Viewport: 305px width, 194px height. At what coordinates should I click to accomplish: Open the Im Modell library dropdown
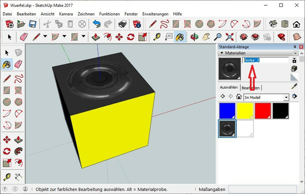coord(286,97)
